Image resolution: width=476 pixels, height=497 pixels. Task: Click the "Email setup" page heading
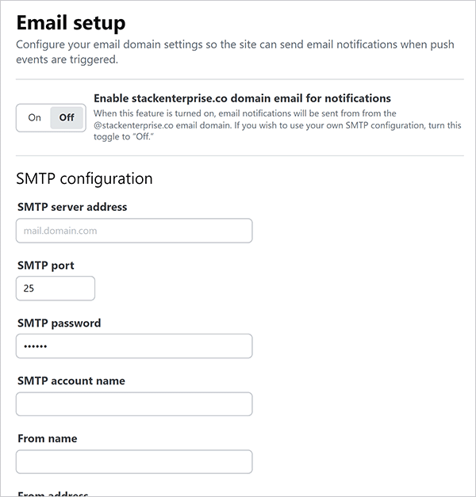pos(71,22)
